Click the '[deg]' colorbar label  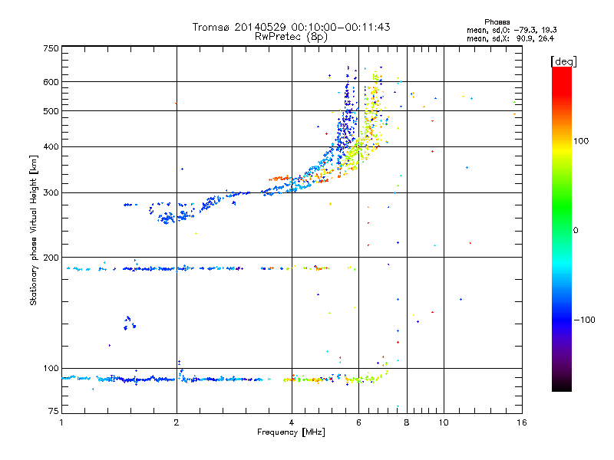pos(563,62)
